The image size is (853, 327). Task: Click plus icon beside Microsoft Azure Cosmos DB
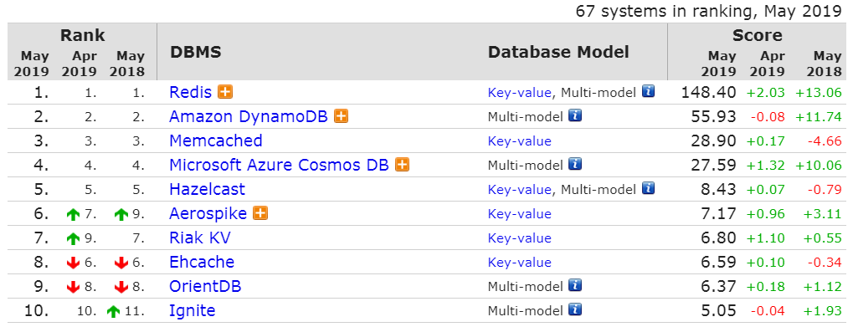(x=402, y=165)
